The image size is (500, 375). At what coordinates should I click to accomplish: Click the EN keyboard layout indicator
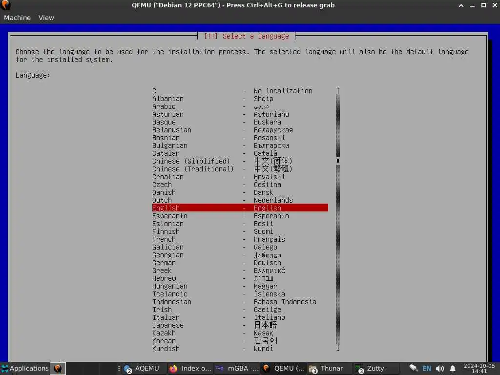click(x=427, y=369)
